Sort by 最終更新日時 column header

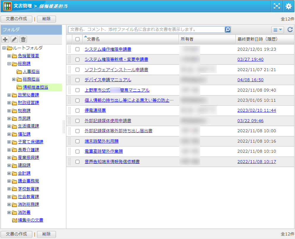(257, 39)
